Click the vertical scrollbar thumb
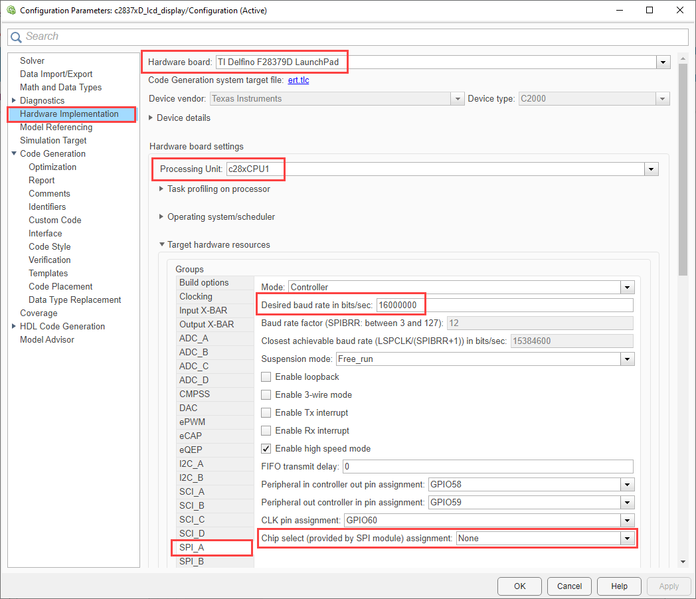 (x=683, y=169)
